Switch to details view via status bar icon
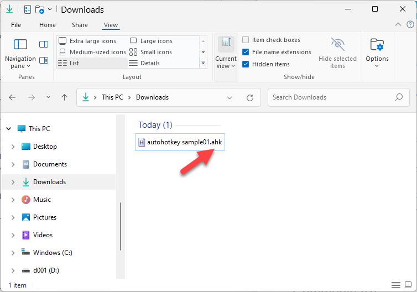 pyautogui.click(x=396, y=285)
